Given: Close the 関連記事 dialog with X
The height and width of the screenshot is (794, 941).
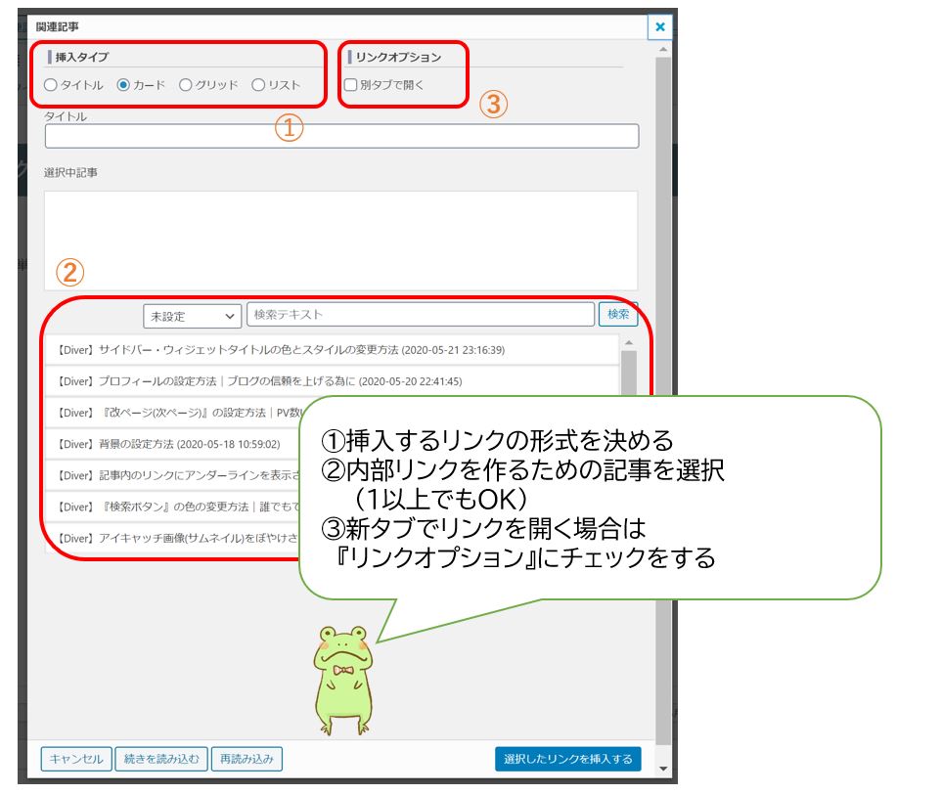Looking at the screenshot, I should click(660, 26).
